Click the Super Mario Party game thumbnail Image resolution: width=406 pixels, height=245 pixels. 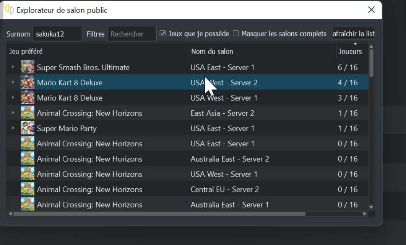pyautogui.click(x=28, y=128)
